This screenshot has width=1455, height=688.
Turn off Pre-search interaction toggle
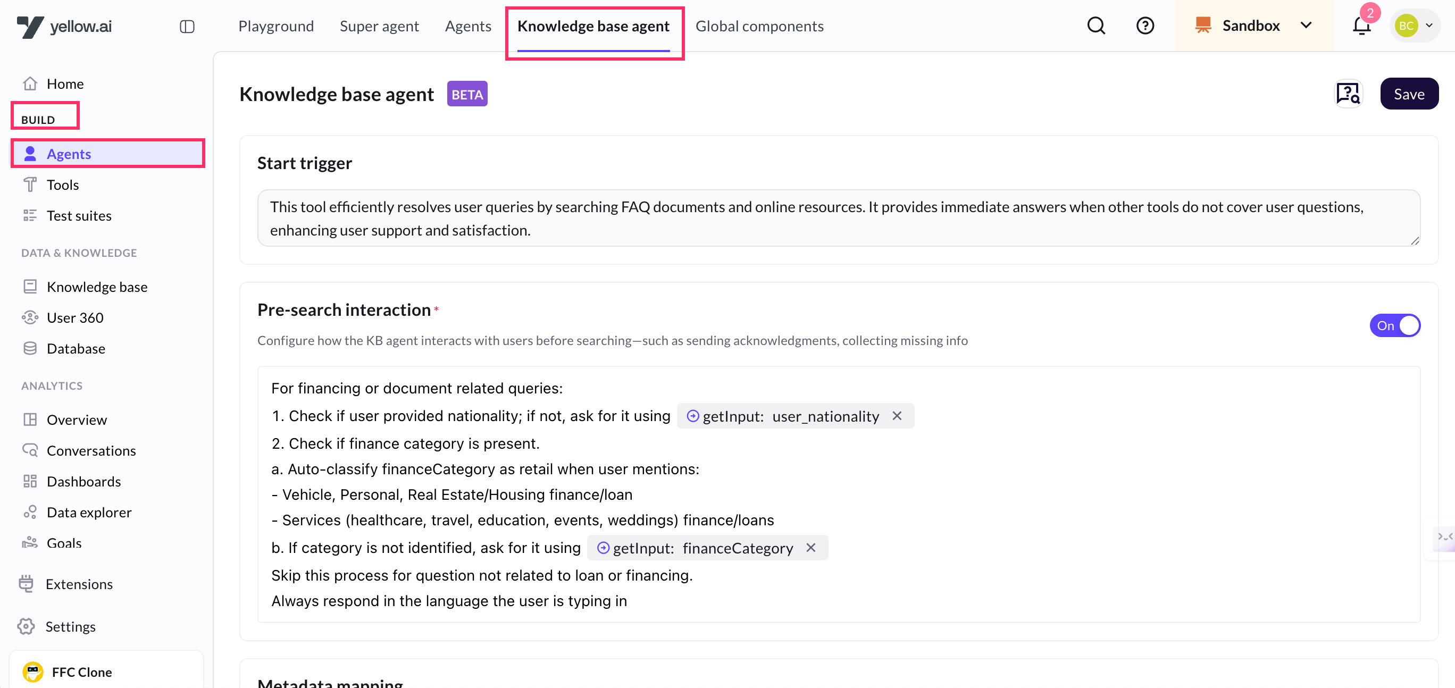pyautogui.click(x=1394, y=325)
